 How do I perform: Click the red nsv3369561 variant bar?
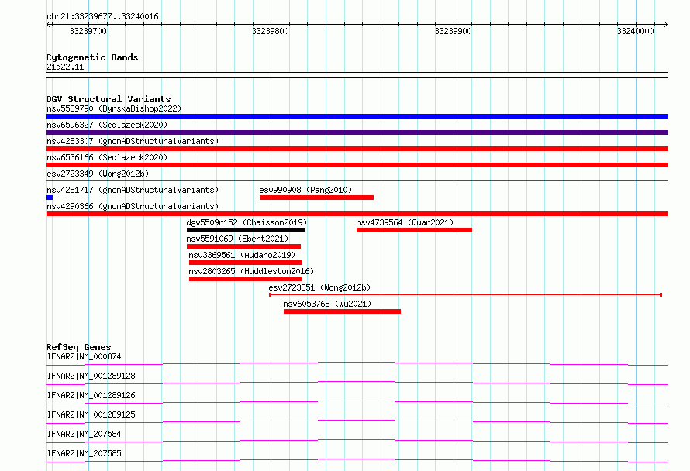click(246, 263)
